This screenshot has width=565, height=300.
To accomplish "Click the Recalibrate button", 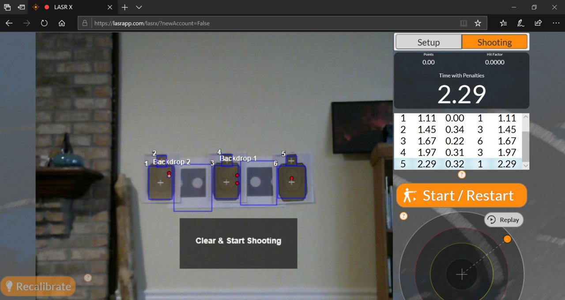I will 38,286.
